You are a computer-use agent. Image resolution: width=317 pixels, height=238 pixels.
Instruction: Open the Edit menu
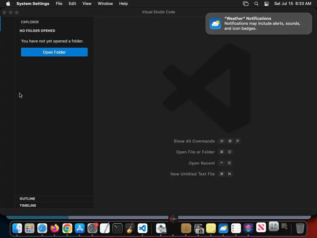tap(72, 4)
